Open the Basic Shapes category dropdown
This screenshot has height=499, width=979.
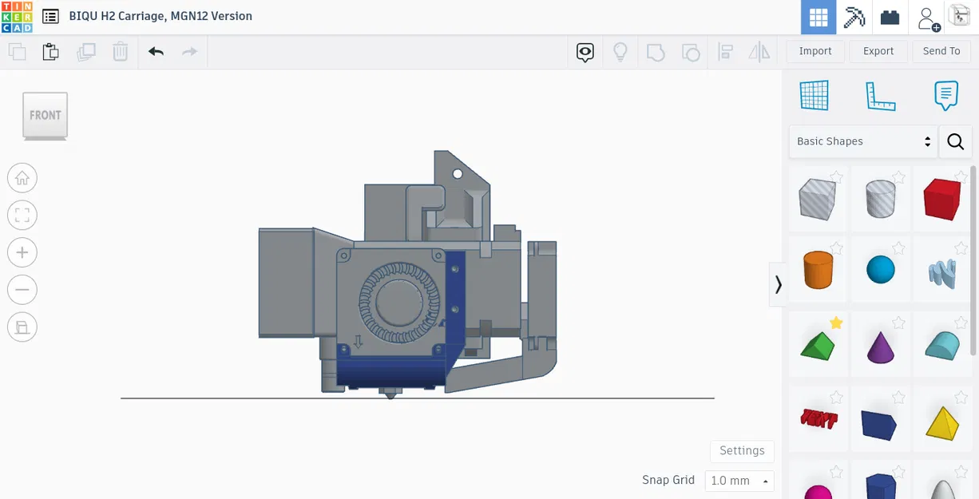(863, 141)
